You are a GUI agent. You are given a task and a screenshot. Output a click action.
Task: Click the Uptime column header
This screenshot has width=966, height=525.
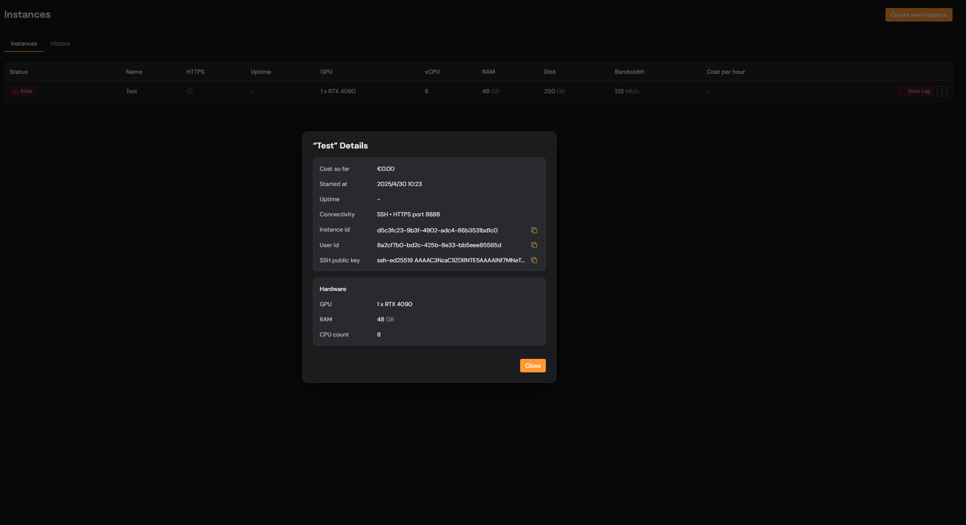261,72
